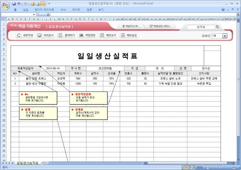The height and width of the screenshot is (170, 241).
Task: Open the Undo history dropdown arrow
Action: click(22, 4)
